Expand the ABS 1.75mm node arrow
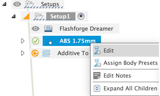This screenshot has width=160, height=96. [x=23, y=41]
